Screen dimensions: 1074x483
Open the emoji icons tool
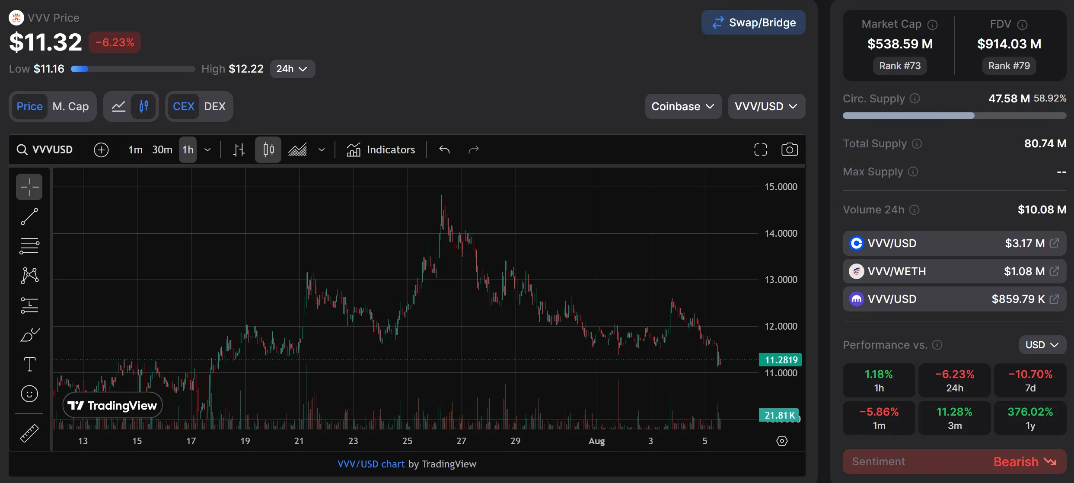tap(29, 394)
